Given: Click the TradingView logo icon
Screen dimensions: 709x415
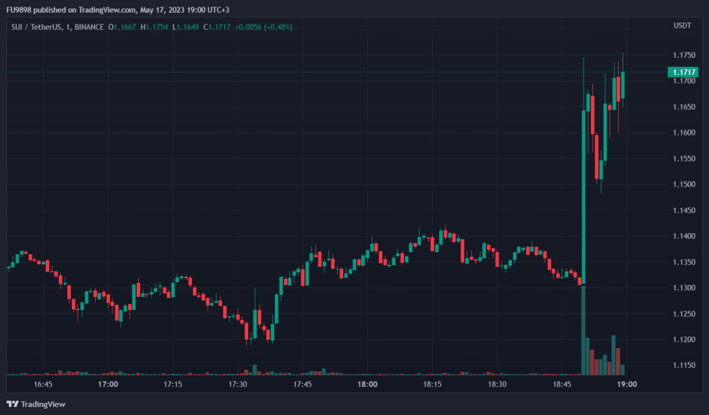Looking at the screenshot, I should [13, 404].
